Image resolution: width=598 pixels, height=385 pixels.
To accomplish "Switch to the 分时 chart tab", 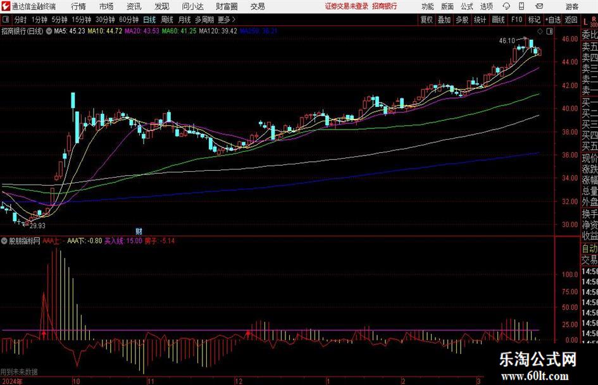I will (21, 20).
